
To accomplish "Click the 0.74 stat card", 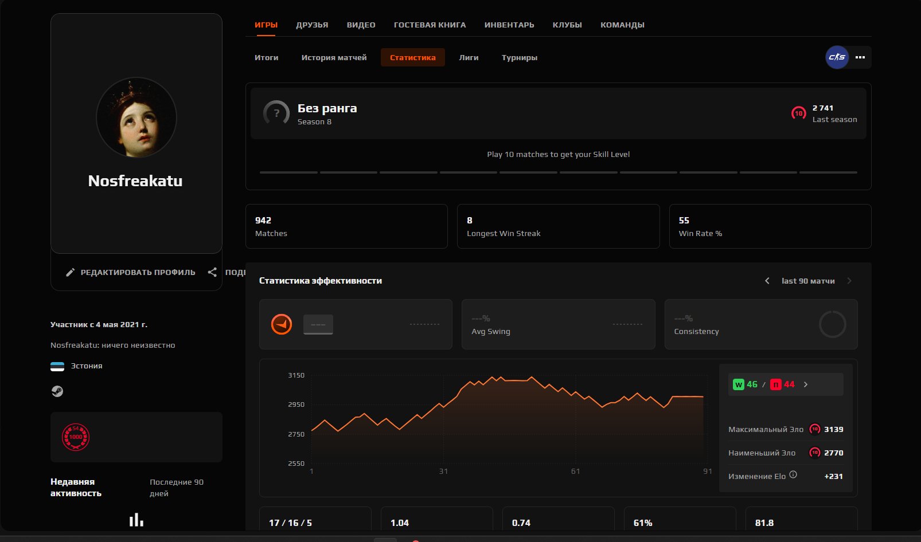I will click(559, 519).
